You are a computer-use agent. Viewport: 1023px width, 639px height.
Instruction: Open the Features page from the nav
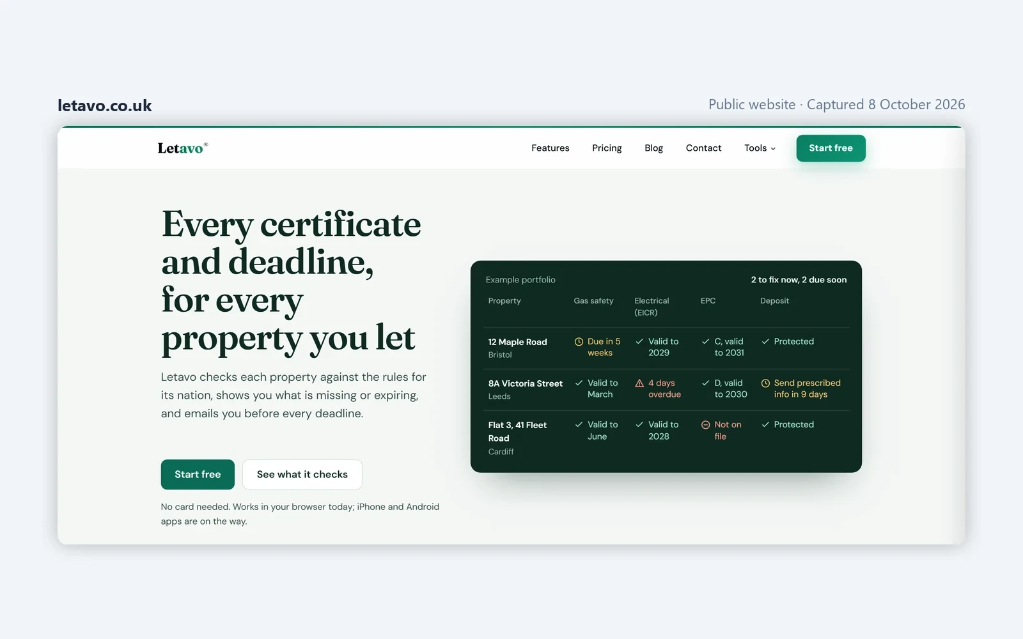coord(551,148)
